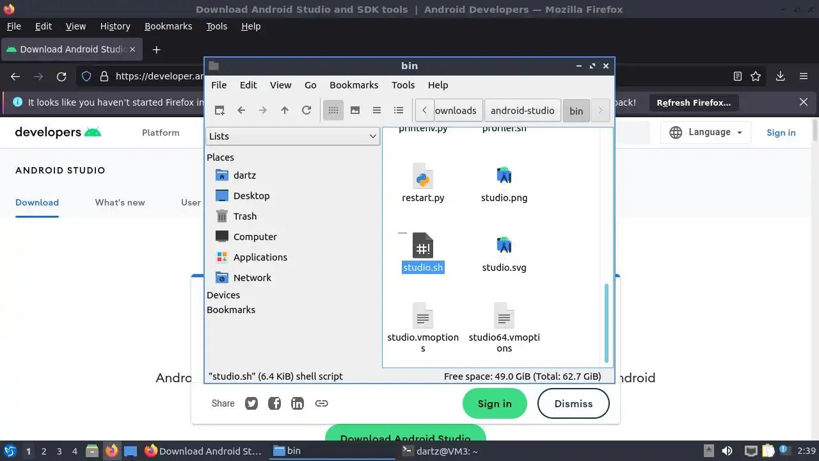Click the new window icon in file manager toolbar
This screenshot has width=819, height=461.
(219, 110)
